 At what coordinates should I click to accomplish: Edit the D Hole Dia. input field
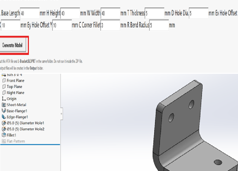(199, 13)
